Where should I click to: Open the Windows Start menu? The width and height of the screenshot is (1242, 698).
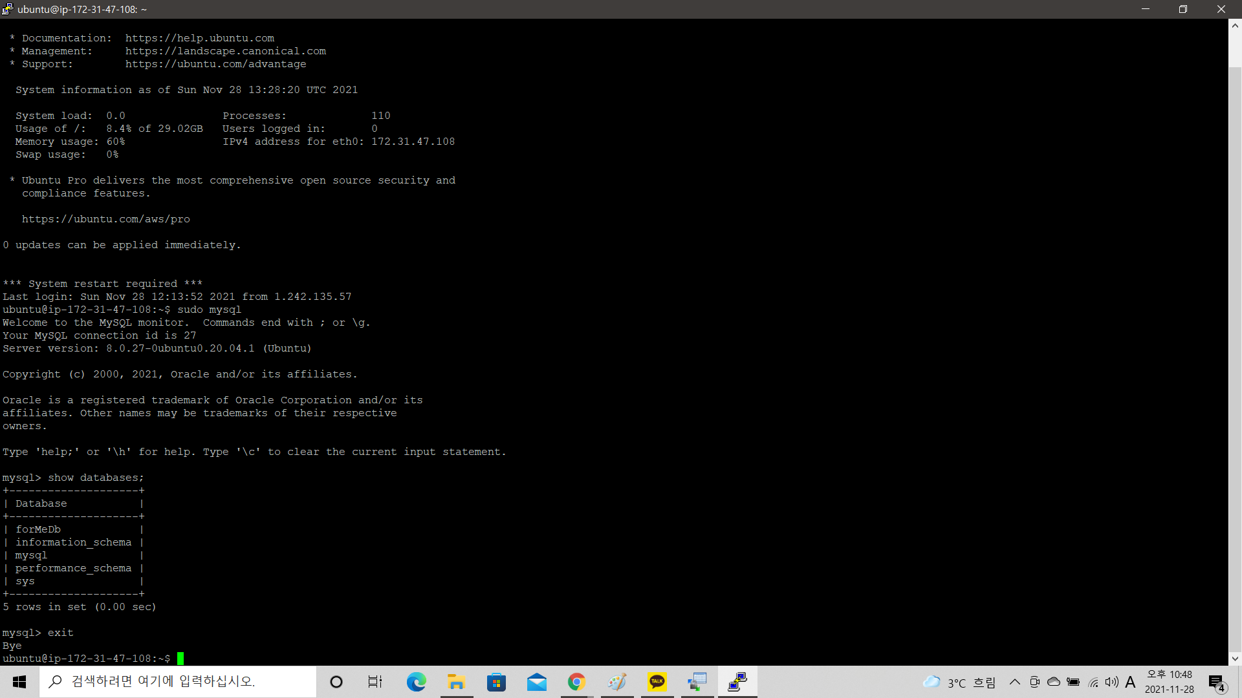[x=19, y=682]
